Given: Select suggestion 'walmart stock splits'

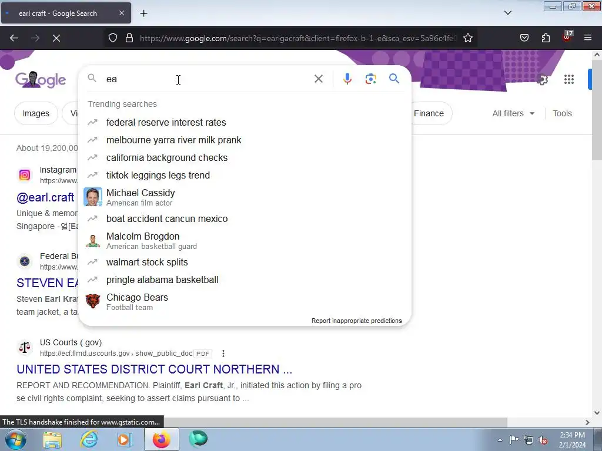Looking at the screenshot, I should (245, 262).
